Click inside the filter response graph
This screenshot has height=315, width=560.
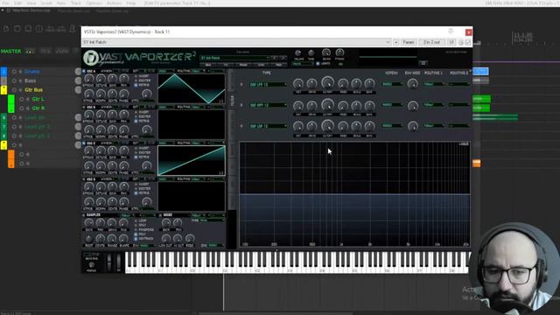tap(354, 194)
